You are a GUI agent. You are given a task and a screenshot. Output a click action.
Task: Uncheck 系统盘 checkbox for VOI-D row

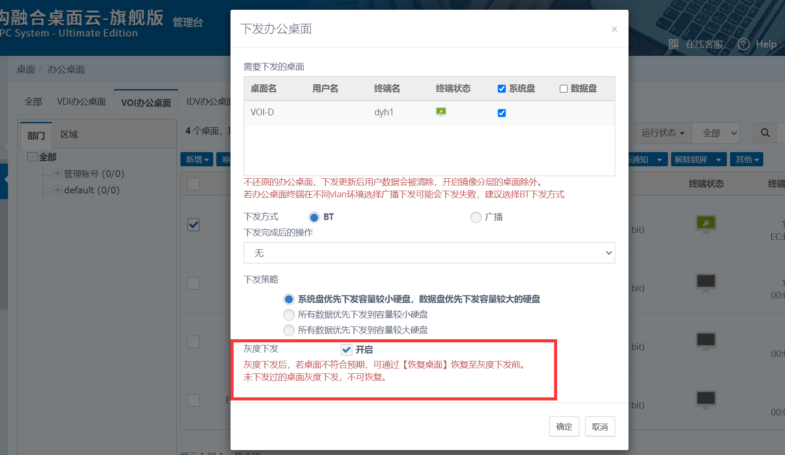coord(502,113)
